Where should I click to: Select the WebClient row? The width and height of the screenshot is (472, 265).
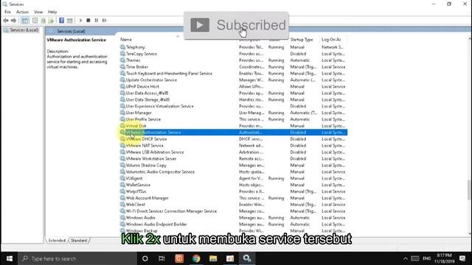pyautogui.click(x=233, y=205)
